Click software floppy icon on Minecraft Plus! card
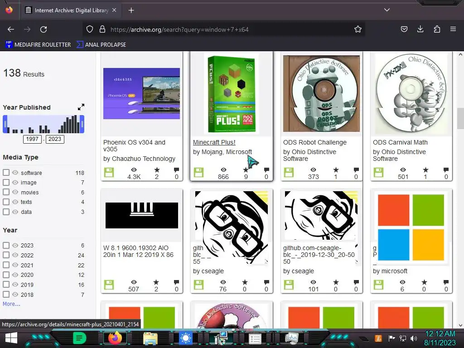The image size is (464, 348). (x=198, y=173)
